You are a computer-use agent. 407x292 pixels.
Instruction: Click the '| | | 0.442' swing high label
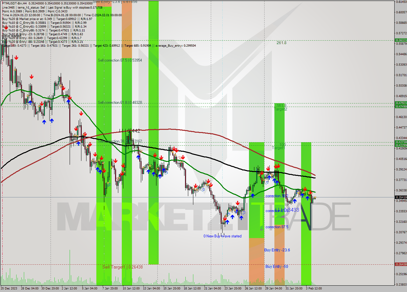pyautogui.click(x=129, y=131)
